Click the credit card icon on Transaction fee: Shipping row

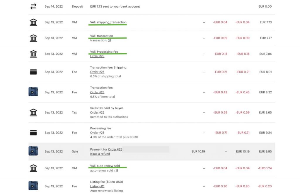pyautogui.click(x=33, y=71)
